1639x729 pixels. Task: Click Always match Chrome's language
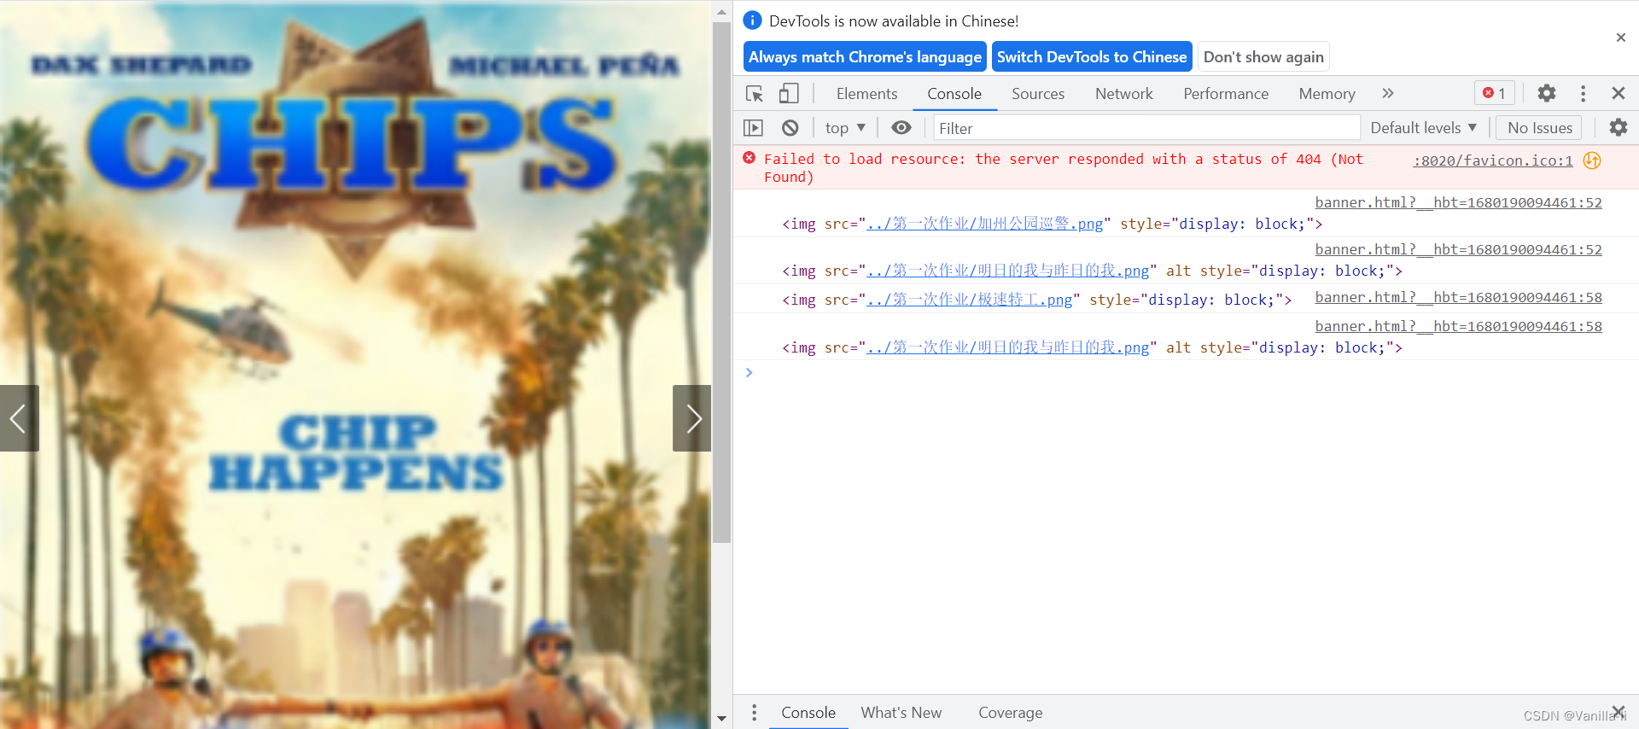coord(865,57)
